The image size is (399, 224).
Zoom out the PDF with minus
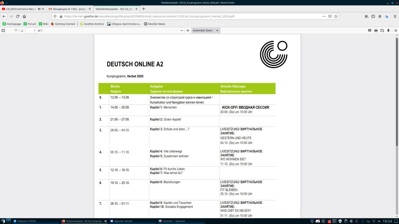[x=182, y=30]
